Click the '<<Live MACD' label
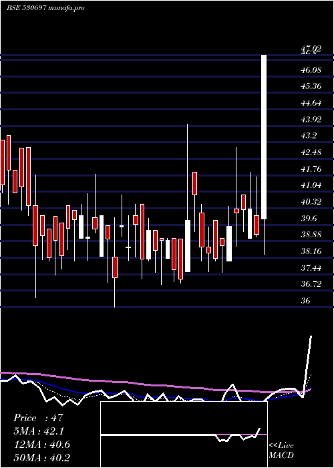The height and width of the screenshot is (468, 334). (281, 450)
